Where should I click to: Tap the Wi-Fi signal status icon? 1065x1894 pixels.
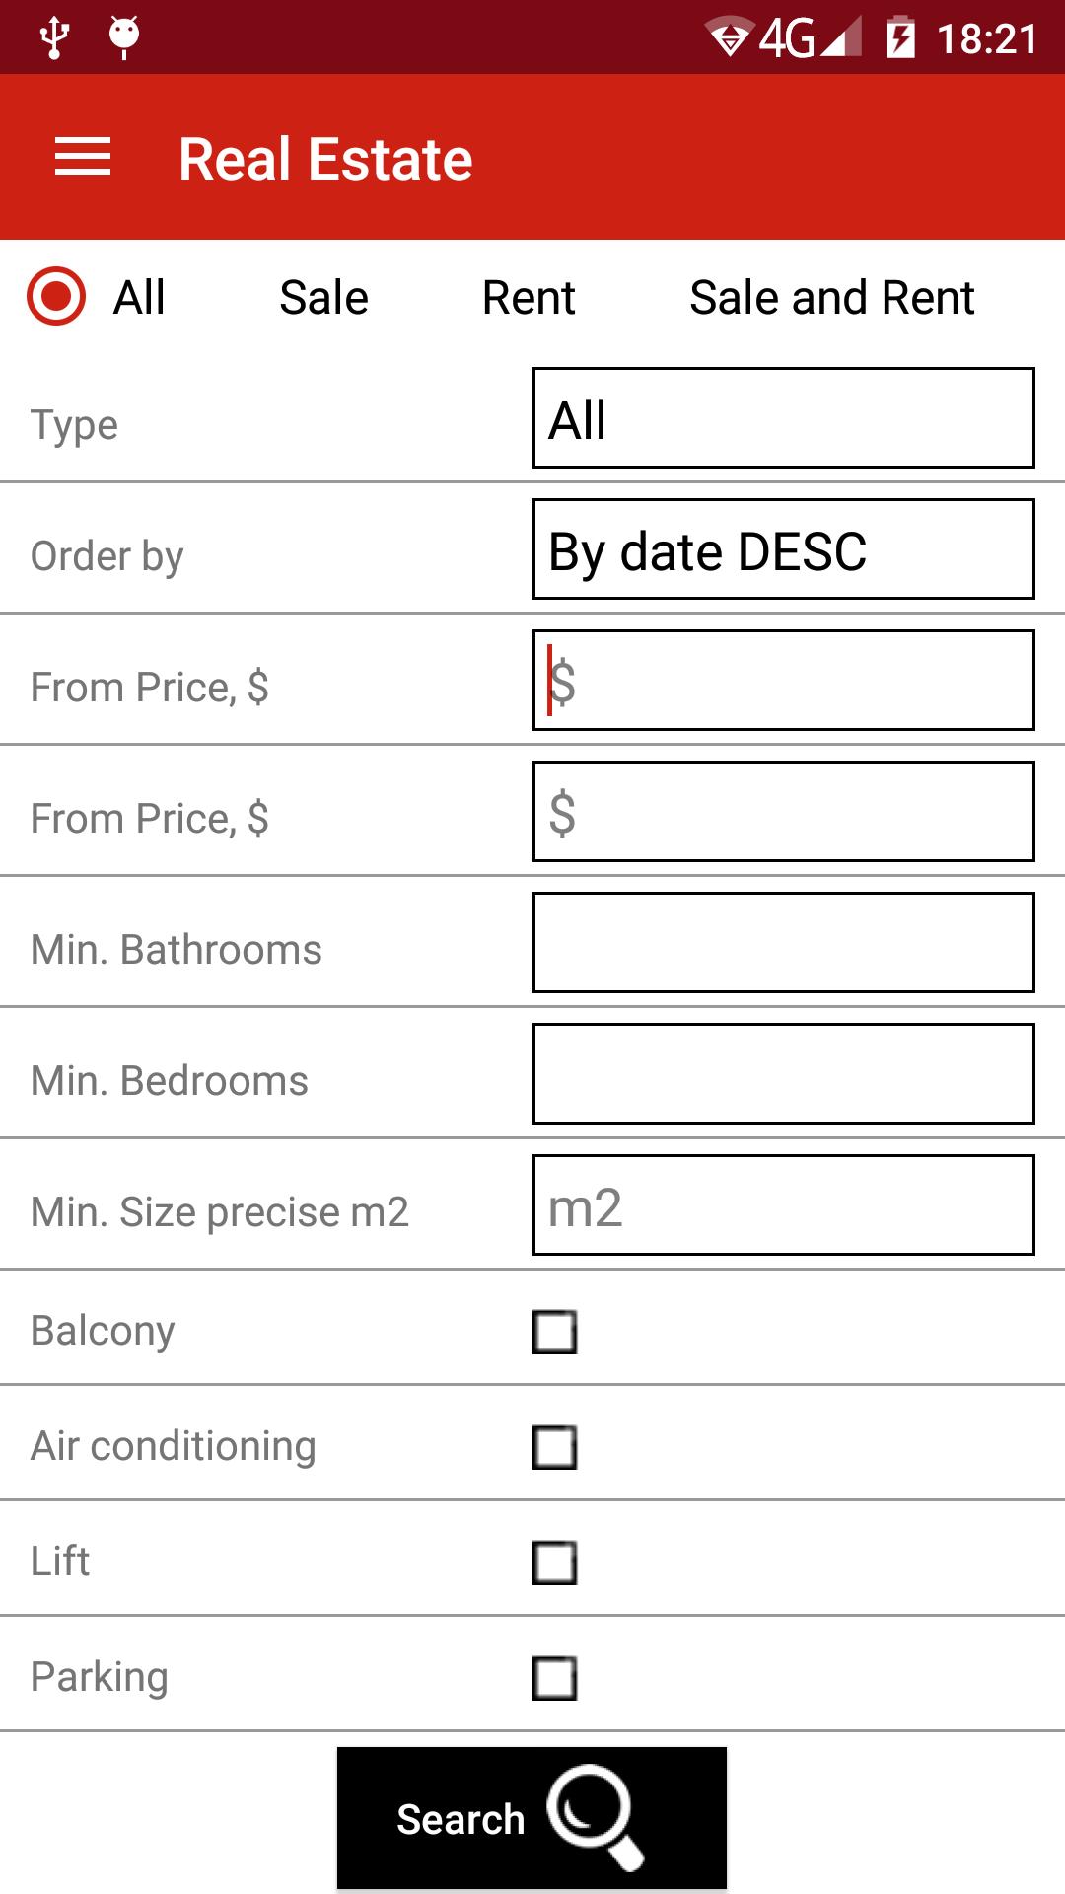coord(731,37)
